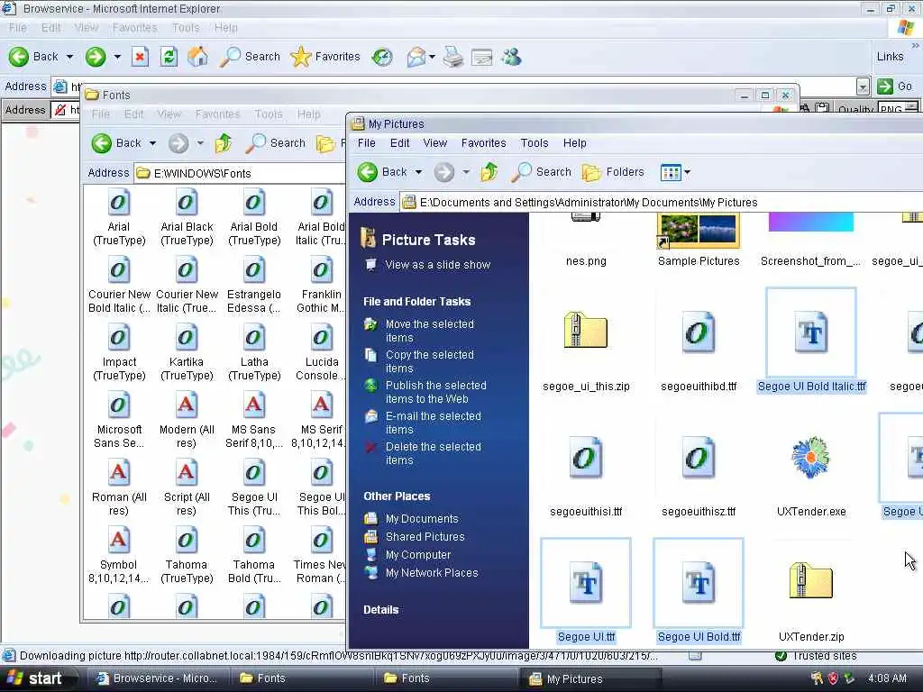The height and width of the screenshot is (692, 923).
Task: Click E-mail the selected items
Action: (434, 423)
